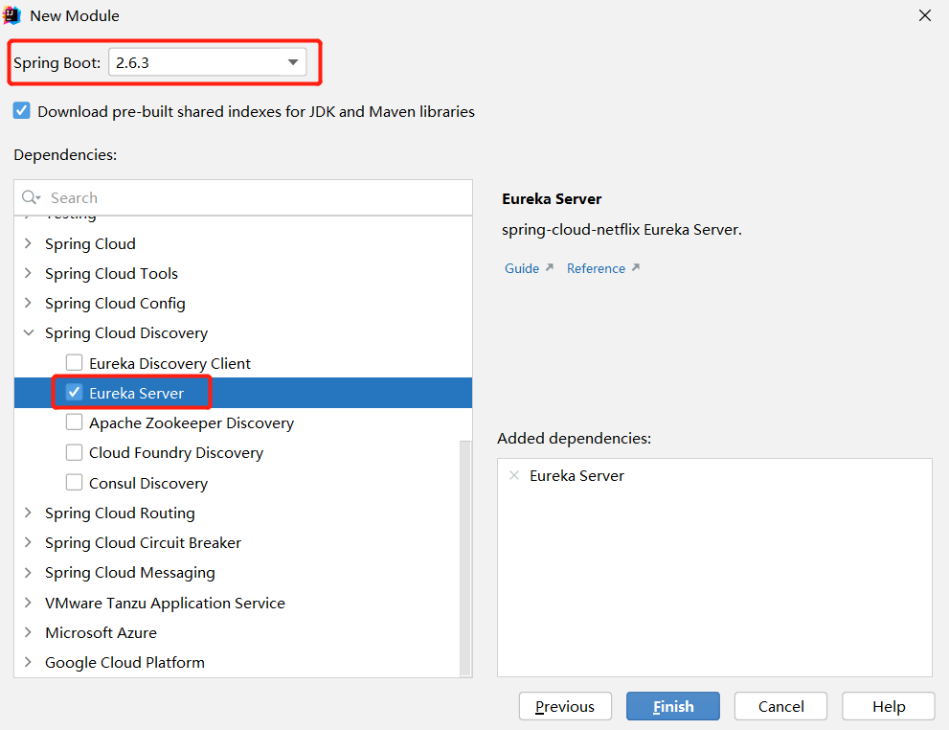The image size is (949, 730).
Task: Click the IntelliJ IDEA logo in title bar
Action: tap(12, 15)
